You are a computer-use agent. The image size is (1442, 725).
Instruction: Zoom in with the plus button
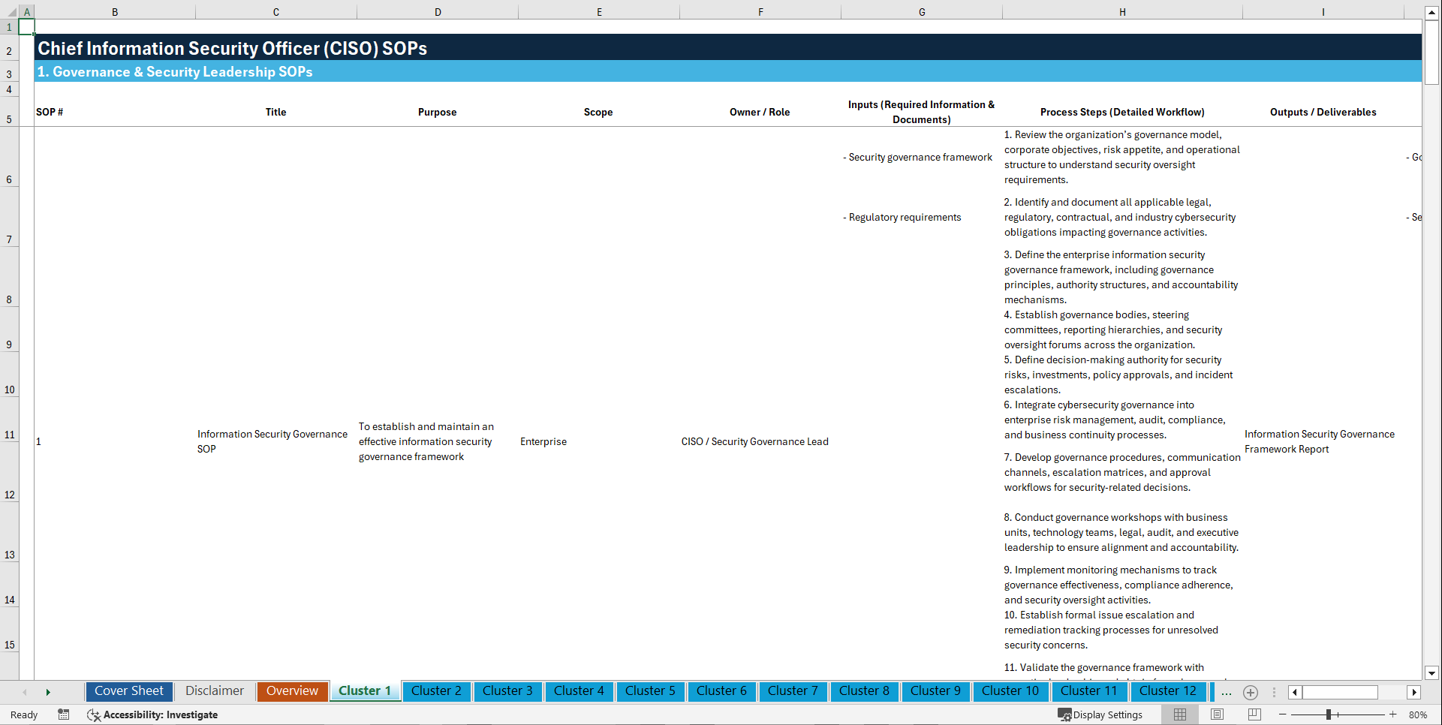(x=1393, y=714)
